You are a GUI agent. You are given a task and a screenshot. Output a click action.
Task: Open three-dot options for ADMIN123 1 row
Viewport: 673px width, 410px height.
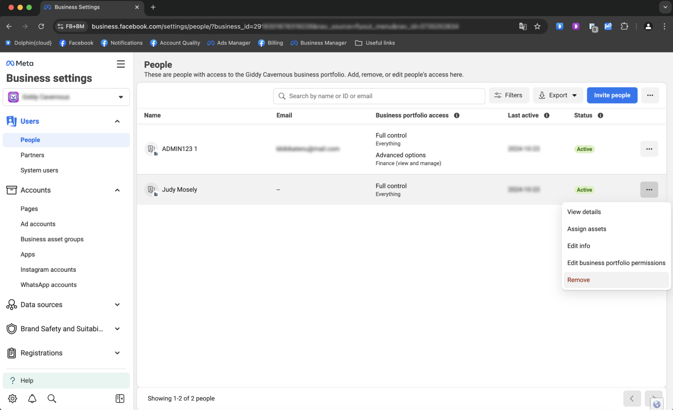point(649,149)
